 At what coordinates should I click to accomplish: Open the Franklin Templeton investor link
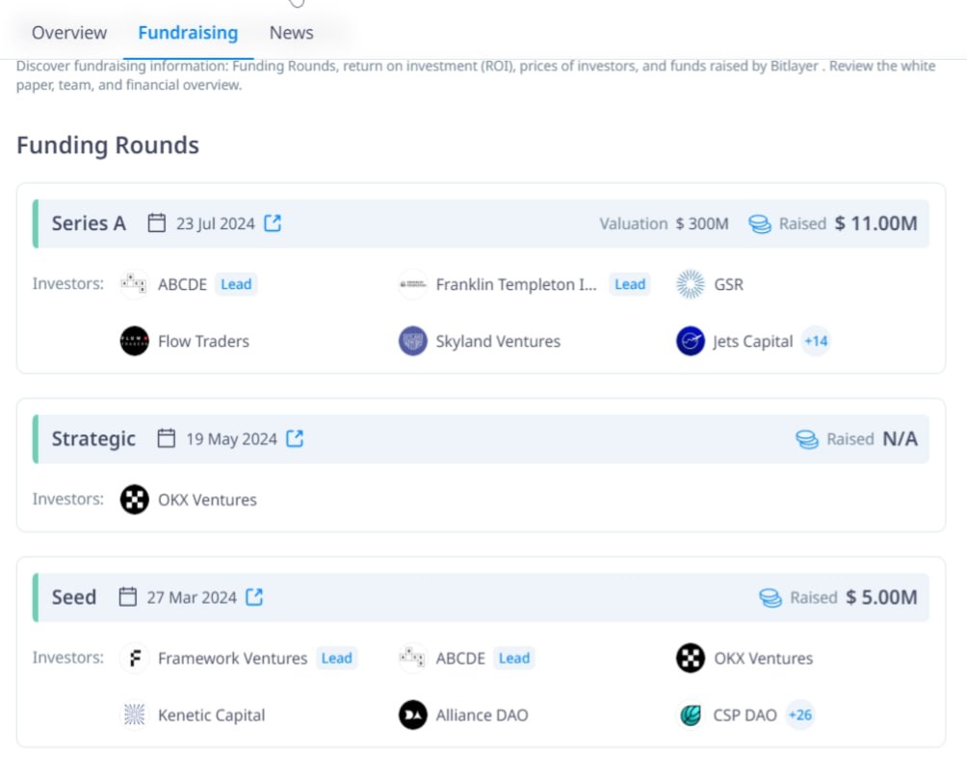click(x=516, y=284)
